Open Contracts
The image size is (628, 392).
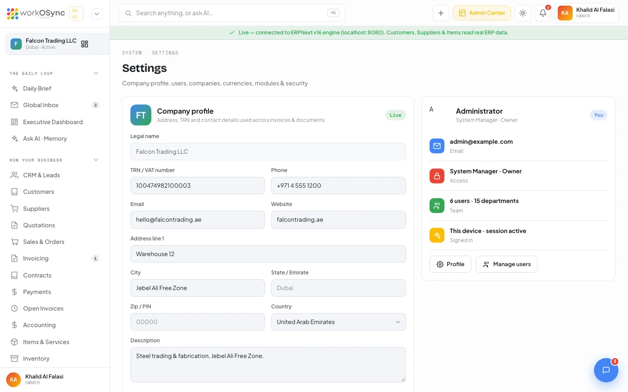[x=55, y=275]
